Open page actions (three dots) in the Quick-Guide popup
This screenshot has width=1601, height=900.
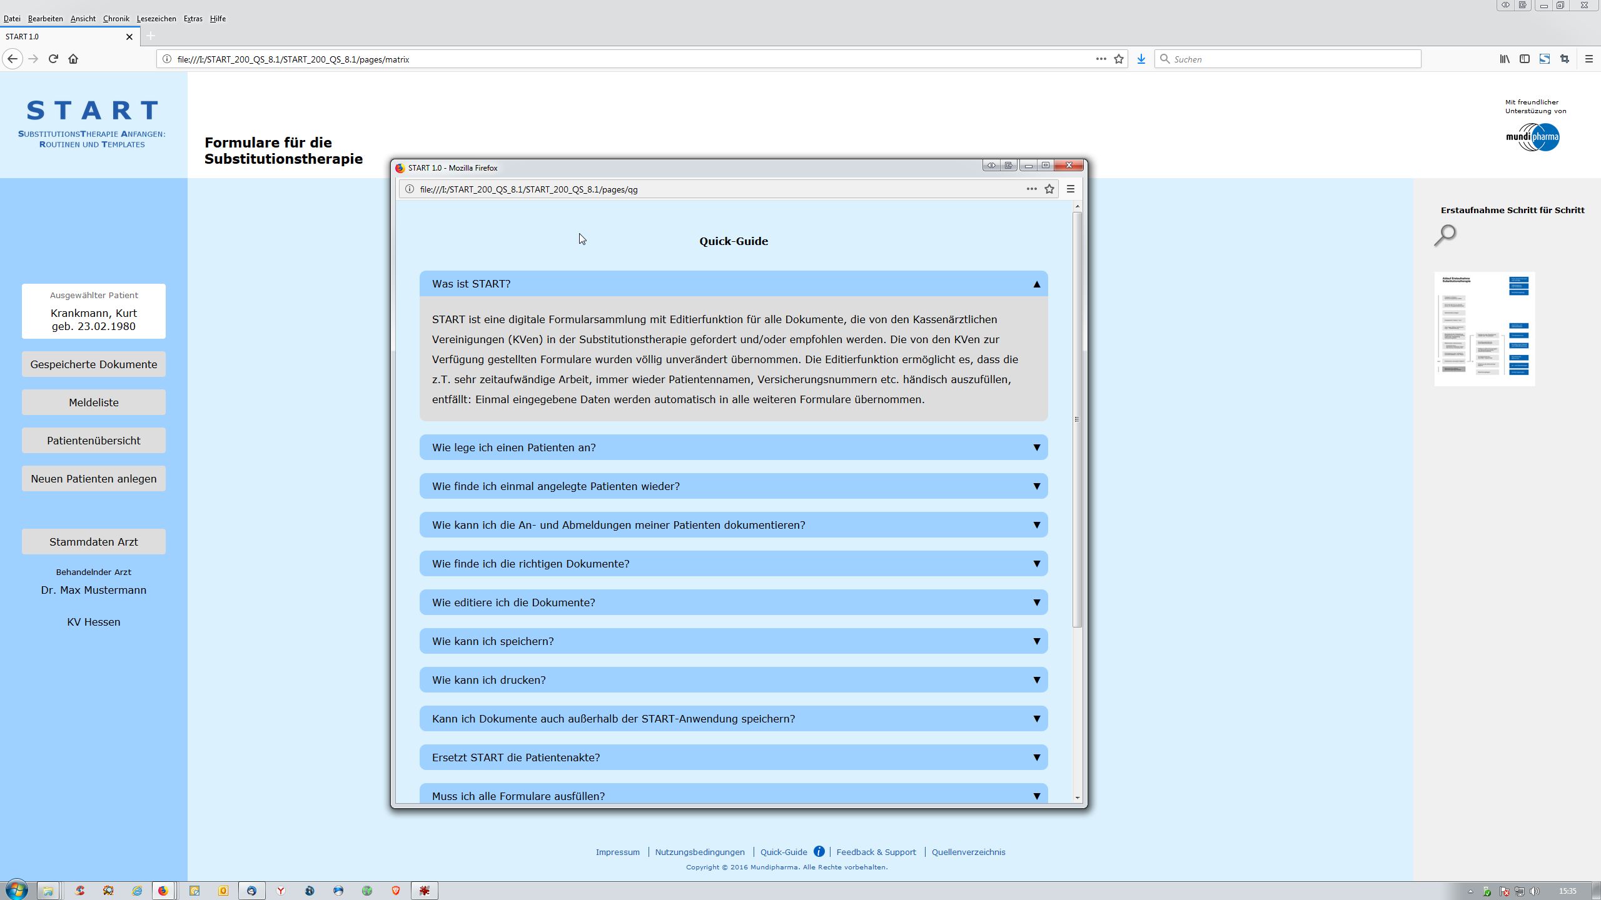tap(1031, 189)
